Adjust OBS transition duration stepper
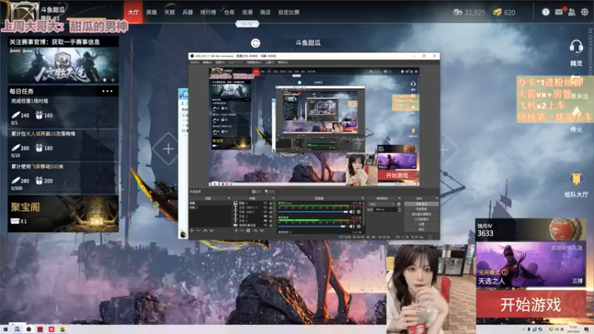The height and width of the screenshot is (334, 594). pyautogui.click(x=399, y=209)
